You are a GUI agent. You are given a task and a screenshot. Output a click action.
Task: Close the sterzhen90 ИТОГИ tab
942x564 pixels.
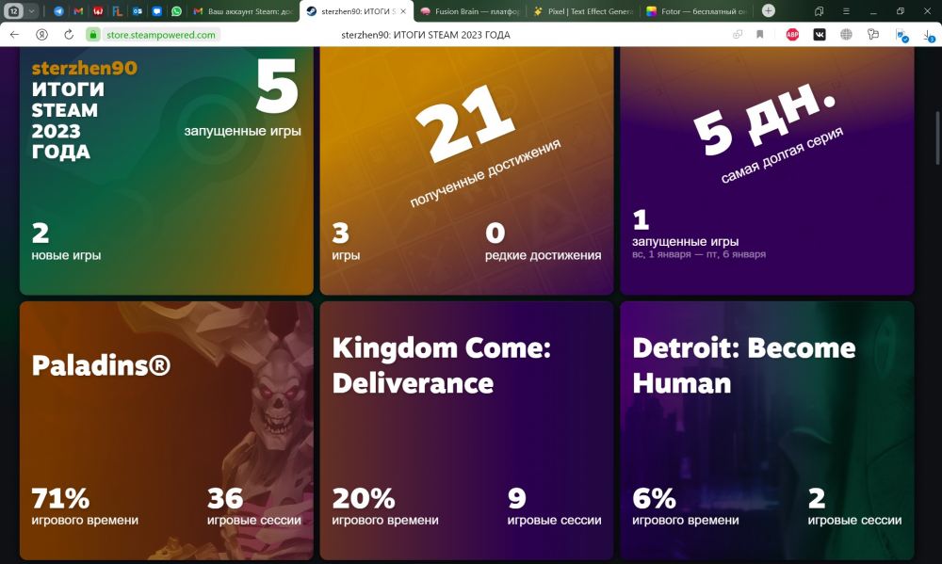(x=404, y=10)
